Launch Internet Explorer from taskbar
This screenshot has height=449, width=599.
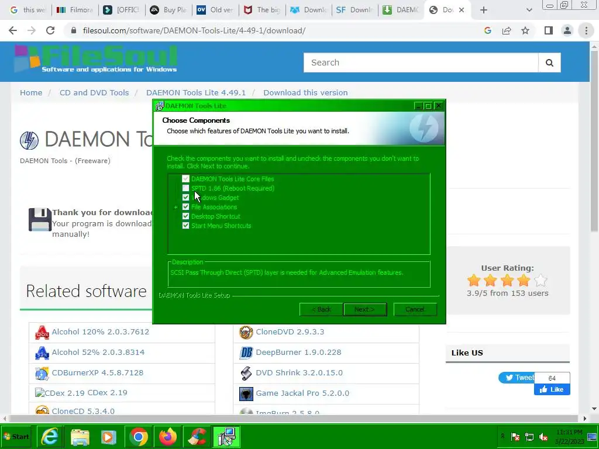50,437
